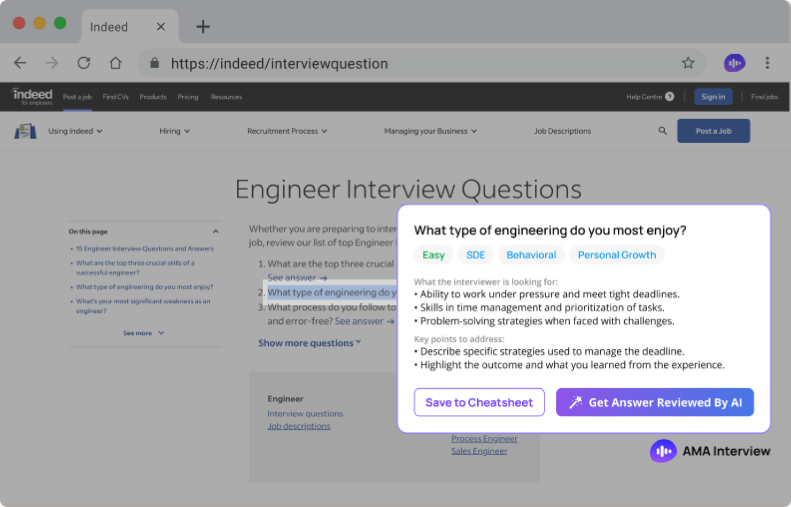Select the Behavioral tag in the popup

point(531,255)
